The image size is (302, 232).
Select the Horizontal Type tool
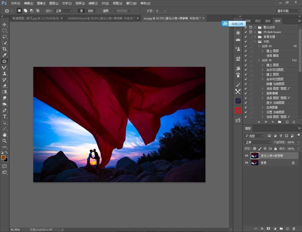4,116
